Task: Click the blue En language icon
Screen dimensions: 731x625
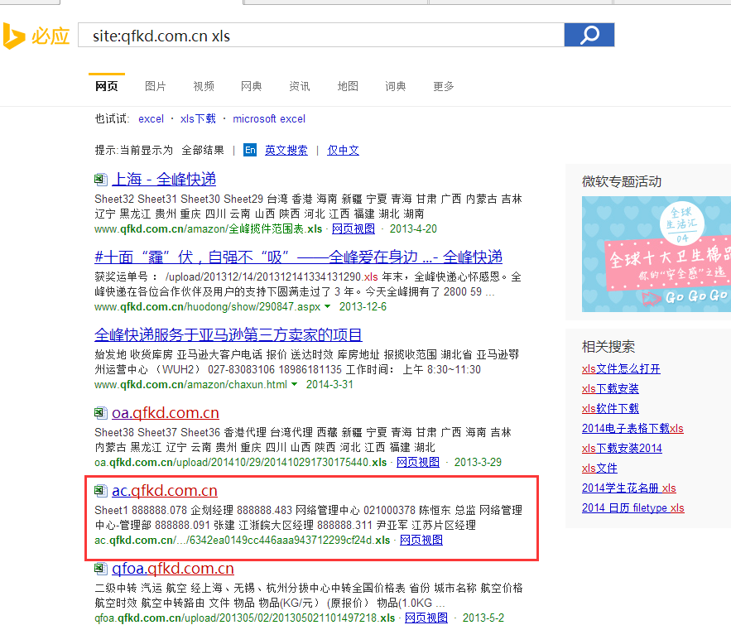Action: coord(250,150)
